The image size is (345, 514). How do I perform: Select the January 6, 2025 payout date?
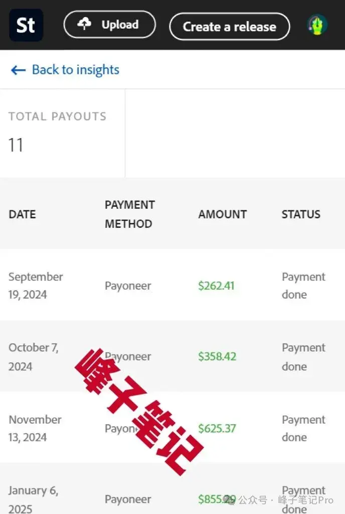[x=33, y=499]
